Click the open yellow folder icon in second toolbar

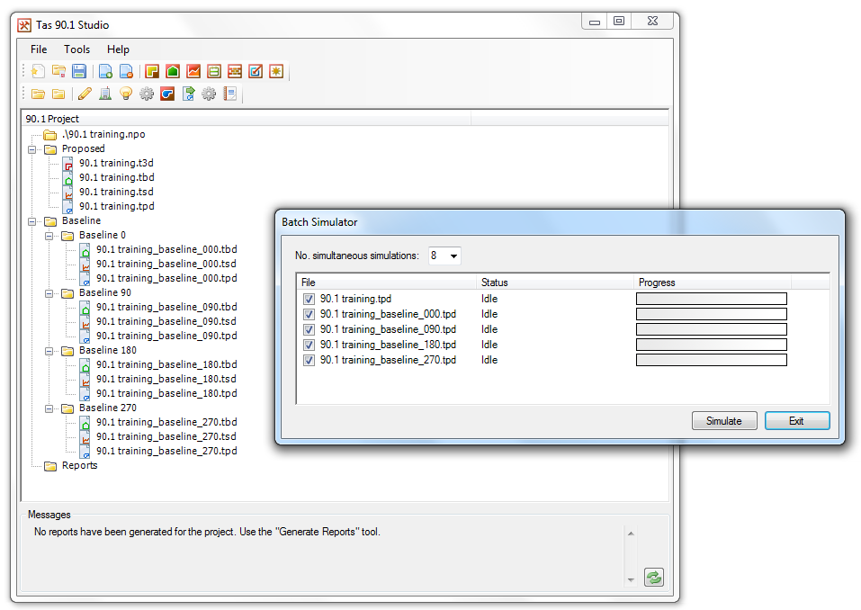[x=38, y=94]
